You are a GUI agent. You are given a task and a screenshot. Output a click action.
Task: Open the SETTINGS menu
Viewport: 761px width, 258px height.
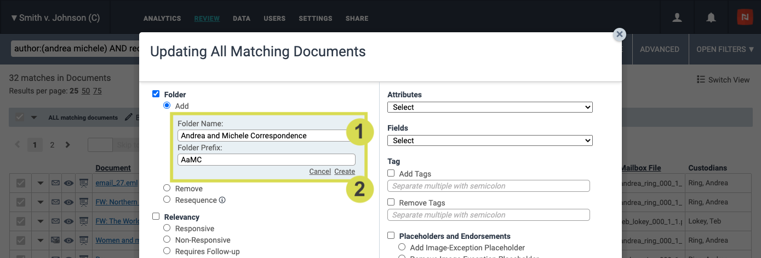[316, 19]
